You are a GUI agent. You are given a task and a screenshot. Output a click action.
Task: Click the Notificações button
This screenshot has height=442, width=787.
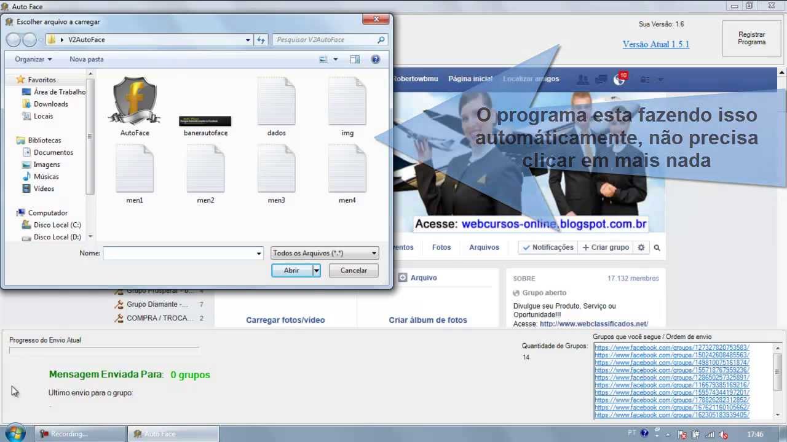[x=547, y=247]
